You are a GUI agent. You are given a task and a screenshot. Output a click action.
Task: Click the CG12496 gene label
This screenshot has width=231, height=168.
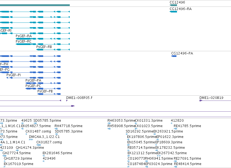pos(177,2)
